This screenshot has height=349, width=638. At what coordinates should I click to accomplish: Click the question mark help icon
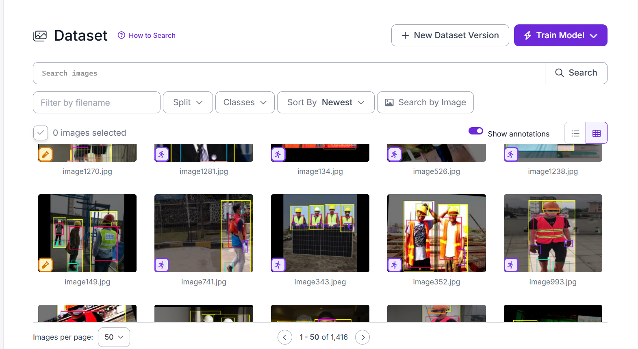pyautogui.click(x=121, y=35)
